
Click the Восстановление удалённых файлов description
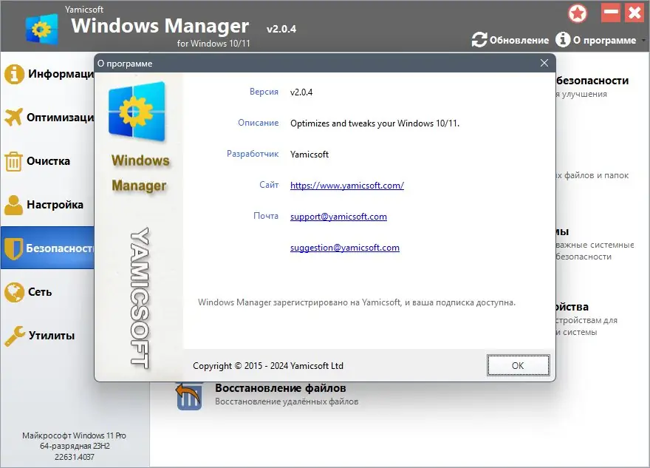pos(287,401)
